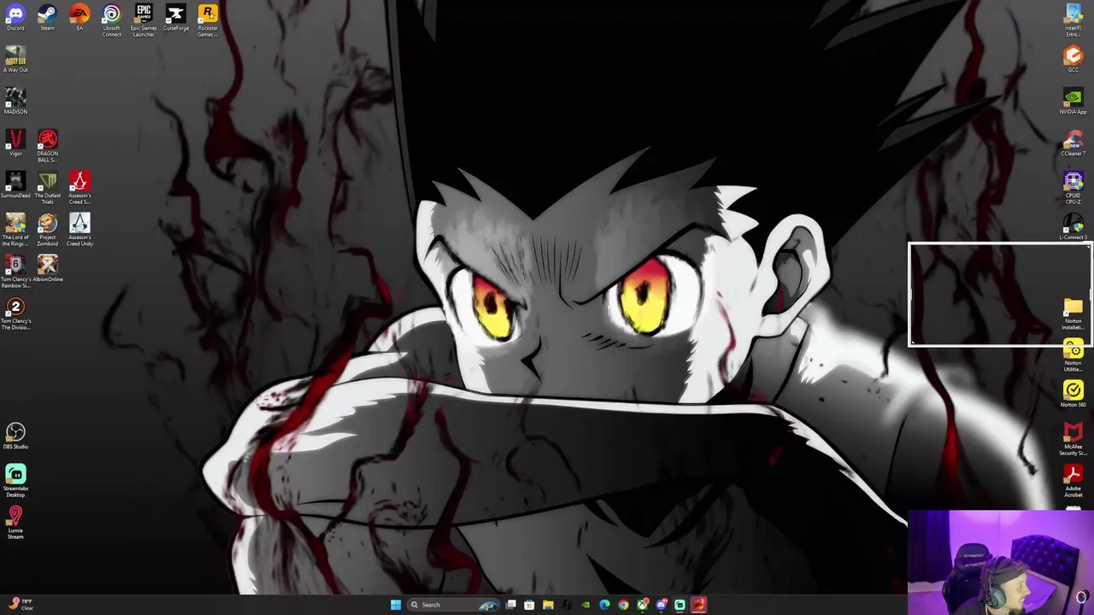The width and height of the screenshot is (1094, 615).
Task: Select the A Way Out game icon
Action: pyautogui.click(x=15, y=60)
